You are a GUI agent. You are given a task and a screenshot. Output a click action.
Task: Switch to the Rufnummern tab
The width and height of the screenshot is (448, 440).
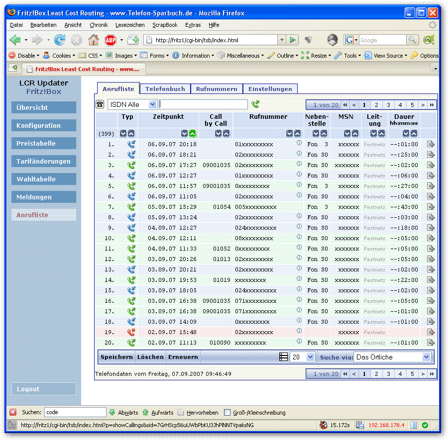click(217, 88)
